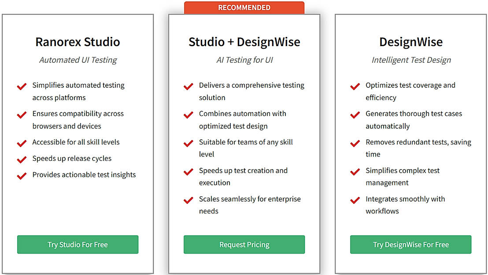The height and width of the screenshot is (275, 488).
Task: Click checkmark next to Scales seamlessly for enterprise
Action: (189, 200)
